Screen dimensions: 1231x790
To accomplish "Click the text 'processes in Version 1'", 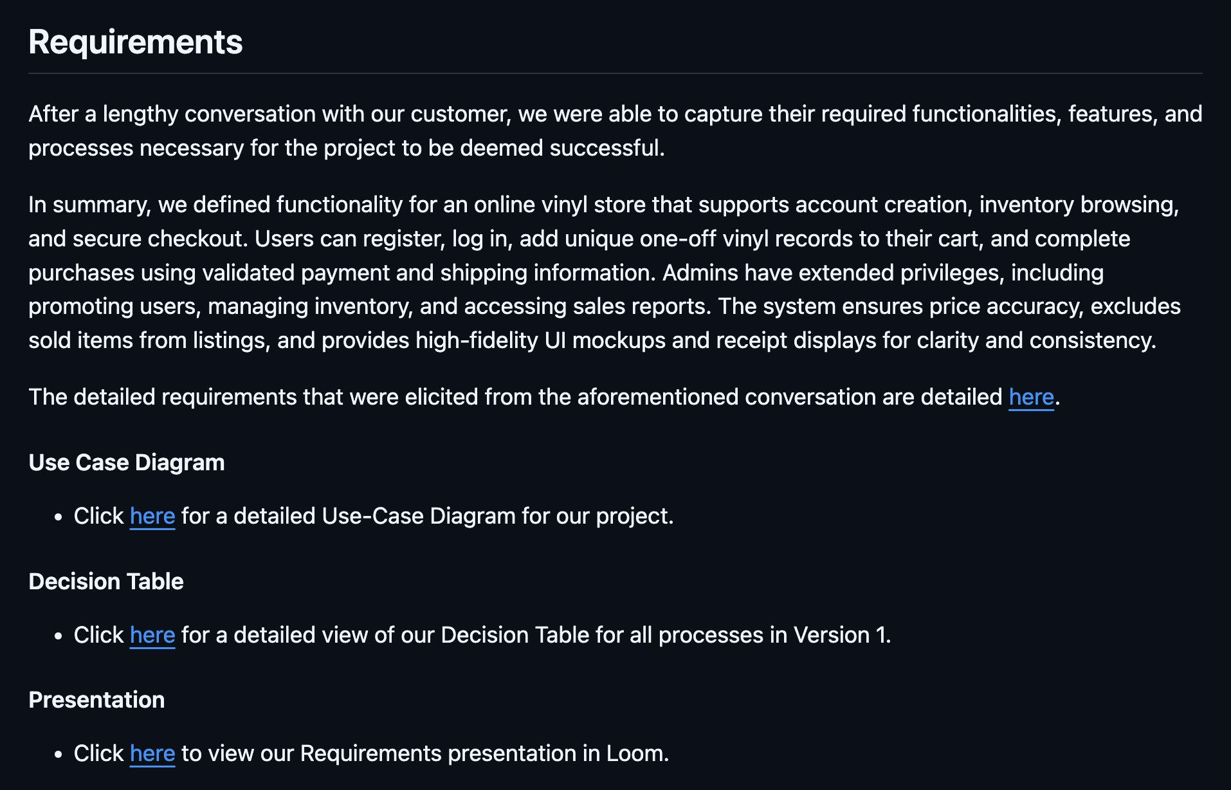I will [774, 635].
